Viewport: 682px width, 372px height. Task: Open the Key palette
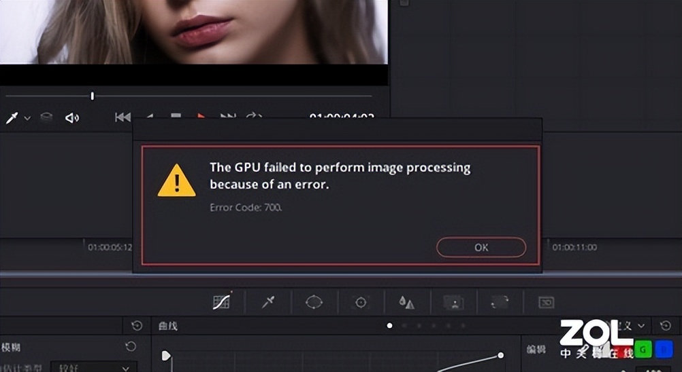[x=453, y=302]
